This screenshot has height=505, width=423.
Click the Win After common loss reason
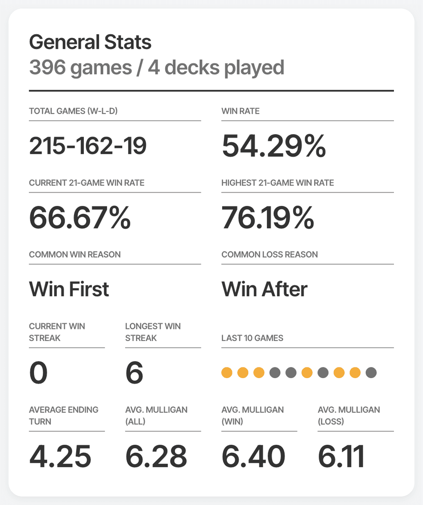[264, 289]
